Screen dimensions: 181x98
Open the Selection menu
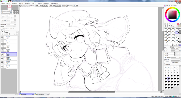[27, 3]
